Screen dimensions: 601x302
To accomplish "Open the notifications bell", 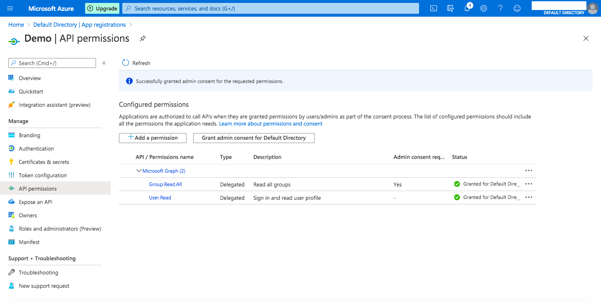I will tap(467, 8).
